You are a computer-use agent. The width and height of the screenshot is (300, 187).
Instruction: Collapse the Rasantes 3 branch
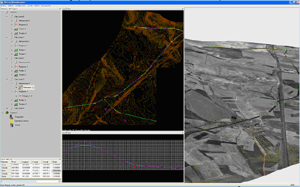(12, 91)
